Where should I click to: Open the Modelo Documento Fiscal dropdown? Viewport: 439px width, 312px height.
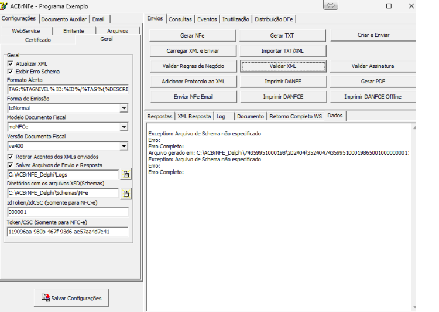coord(124,127)
